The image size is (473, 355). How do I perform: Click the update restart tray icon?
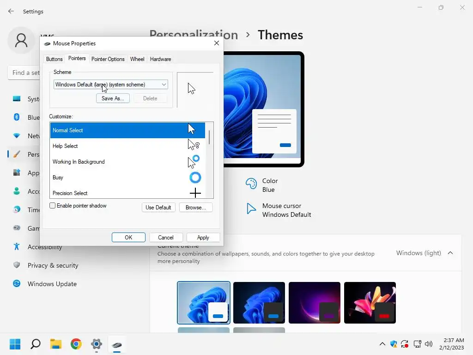tap(405, 344)
